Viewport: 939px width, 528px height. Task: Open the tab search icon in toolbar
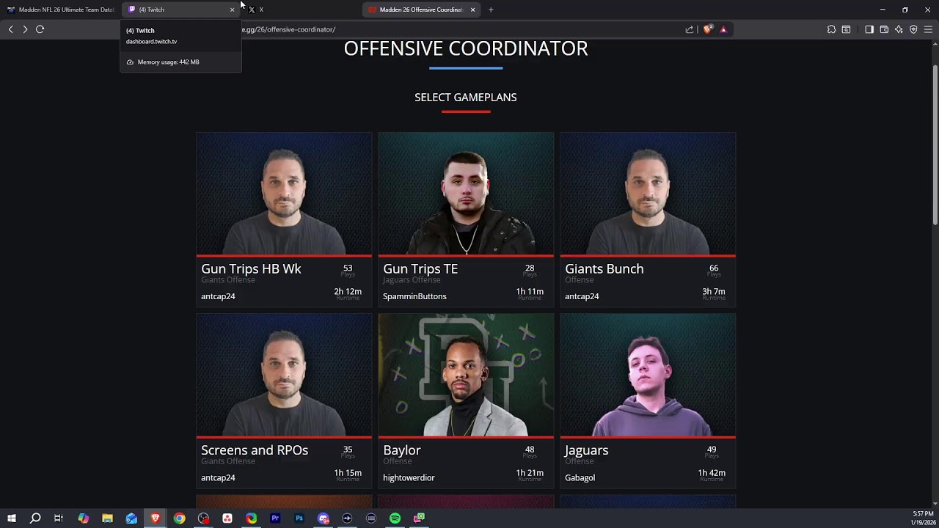[x=846, y=29]
